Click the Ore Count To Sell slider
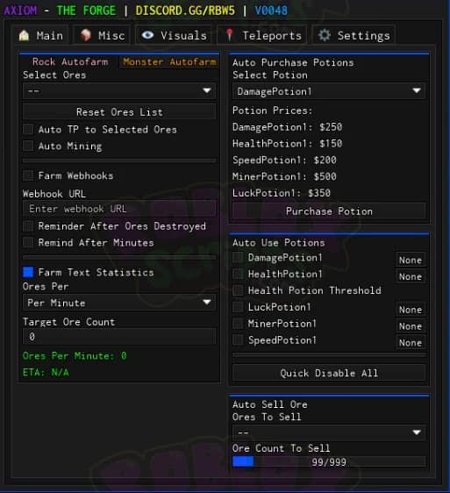 (329, 461)
